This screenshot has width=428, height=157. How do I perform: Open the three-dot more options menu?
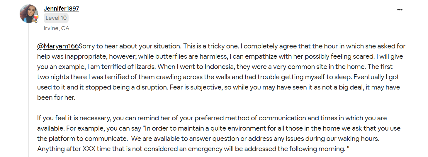tap(400, 10)
